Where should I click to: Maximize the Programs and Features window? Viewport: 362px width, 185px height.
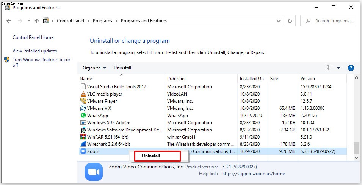[x=333, y=7]
